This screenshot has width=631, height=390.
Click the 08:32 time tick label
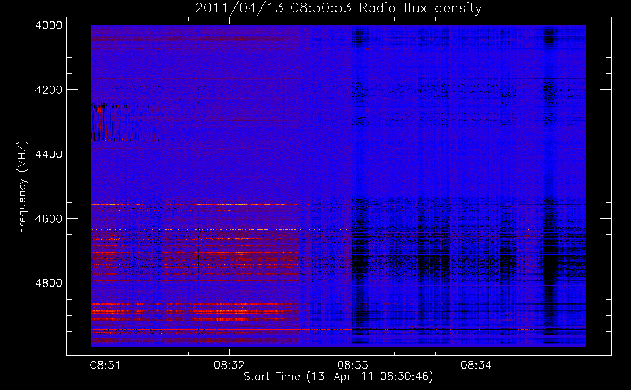(229, 365)
